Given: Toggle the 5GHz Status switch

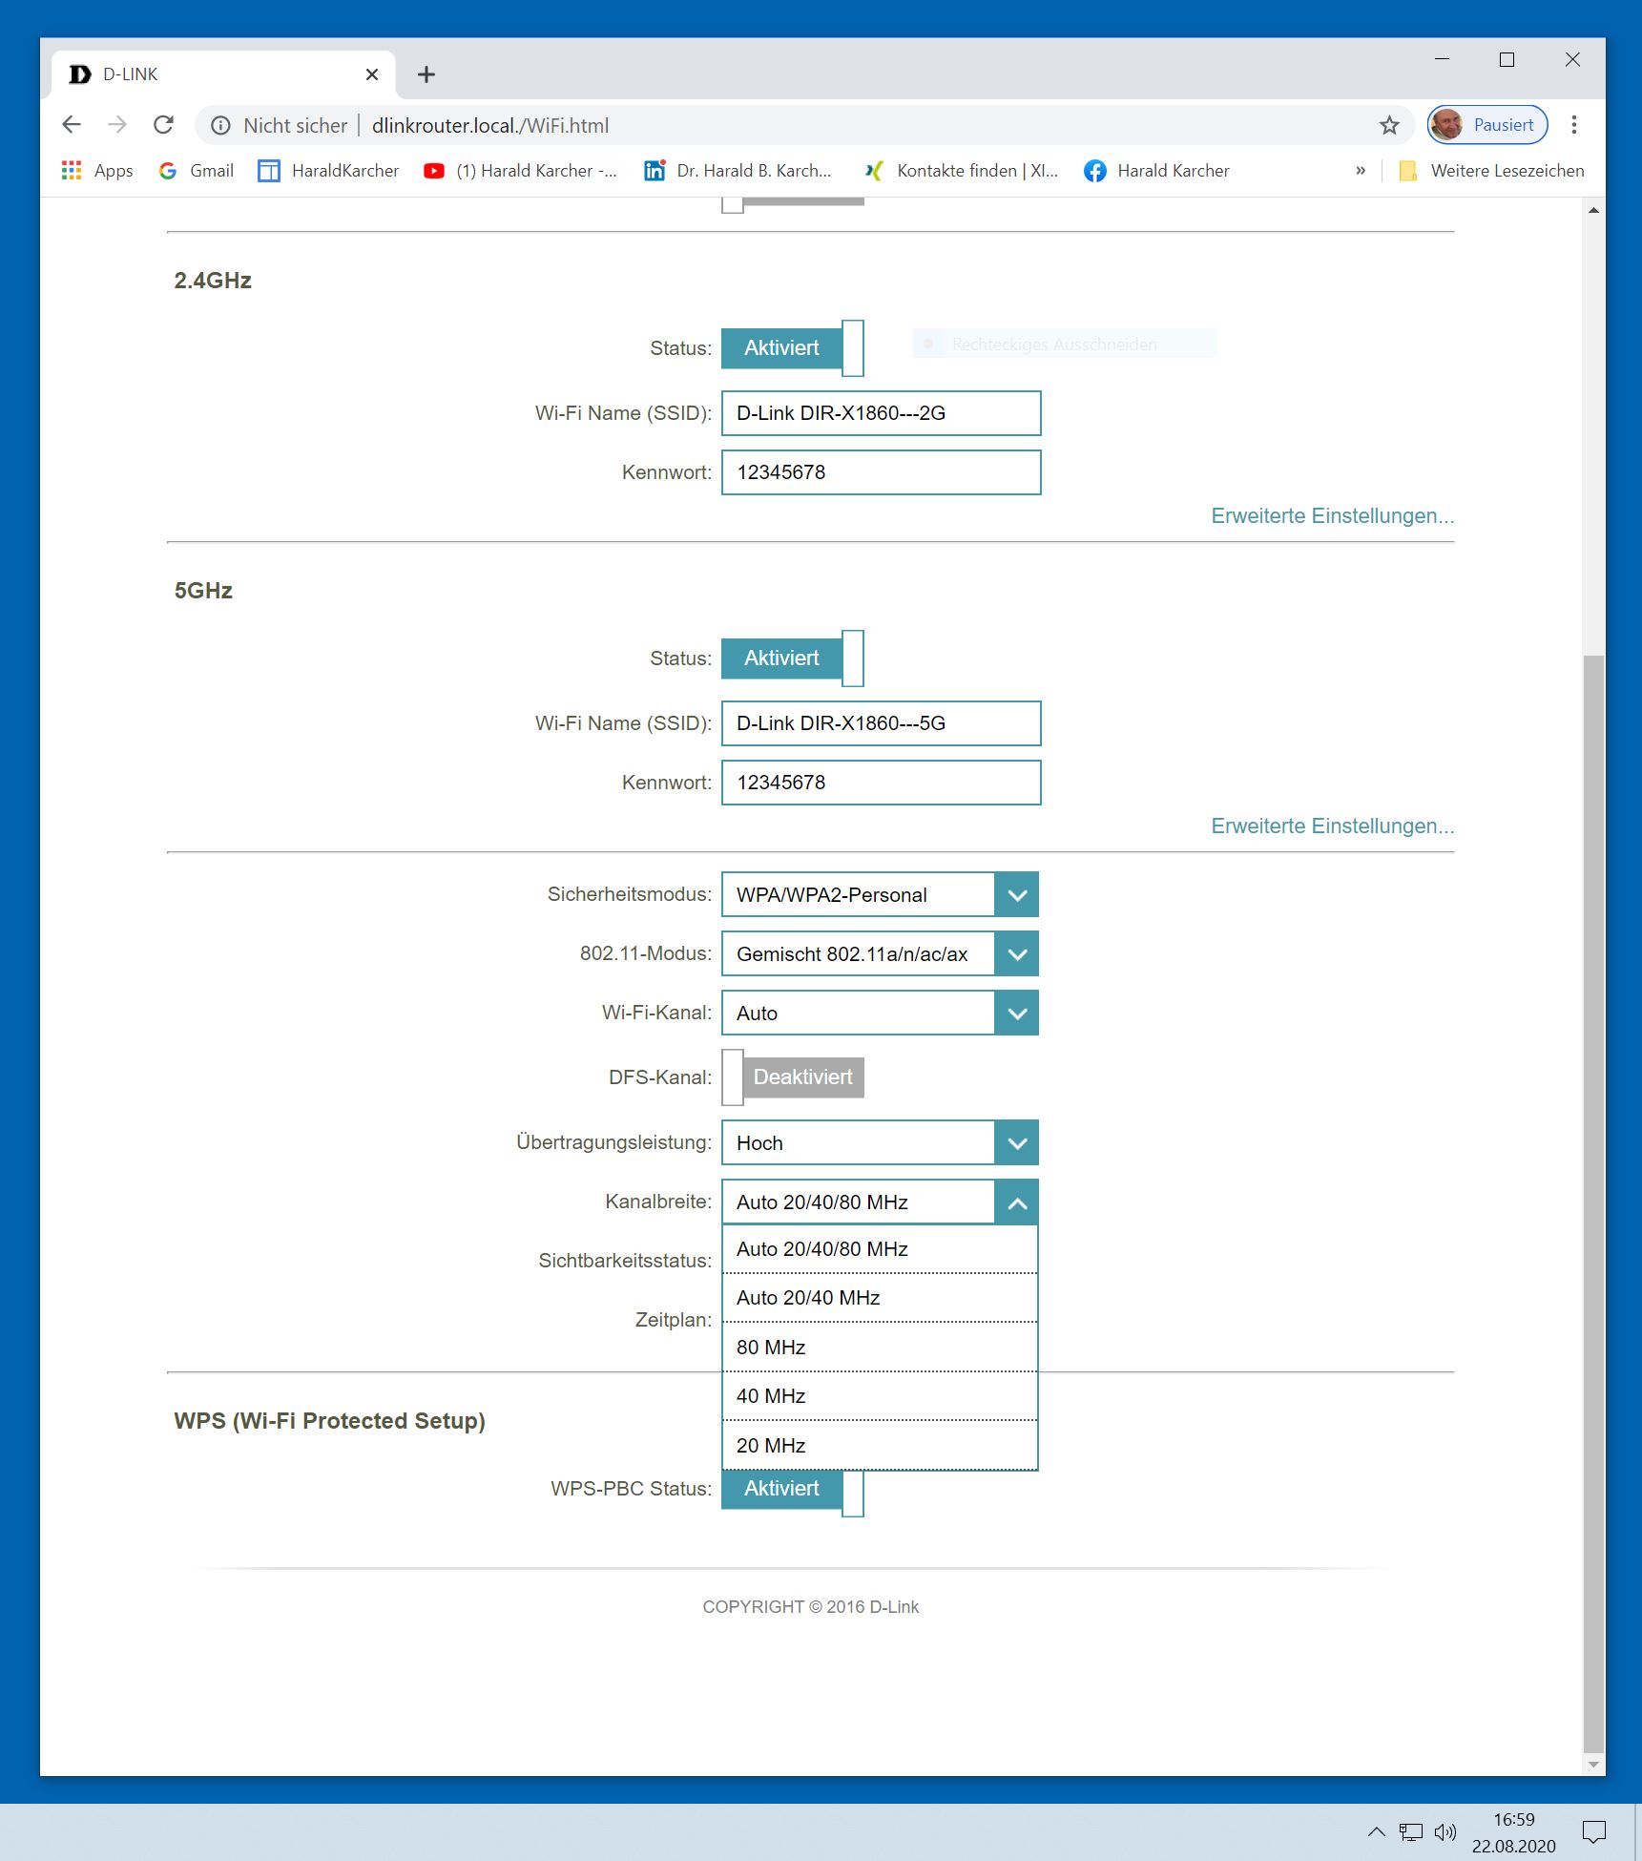Looking at the screenshot, I should point(793,659).
